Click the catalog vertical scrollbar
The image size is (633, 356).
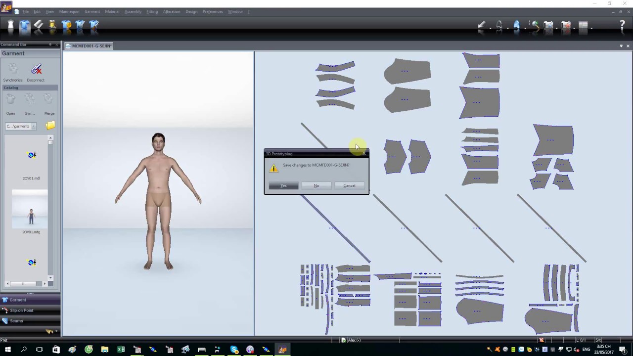pyautogui.click(x=50, y=208)
